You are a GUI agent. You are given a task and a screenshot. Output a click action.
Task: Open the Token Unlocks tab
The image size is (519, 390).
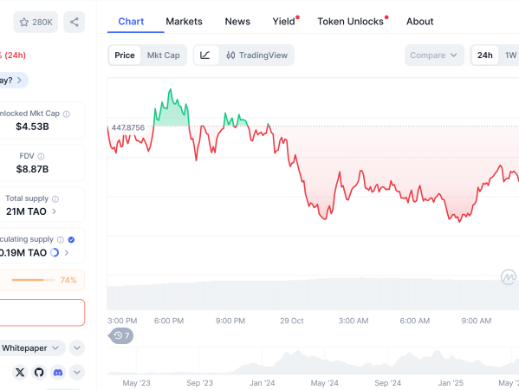tap(351, 22)
